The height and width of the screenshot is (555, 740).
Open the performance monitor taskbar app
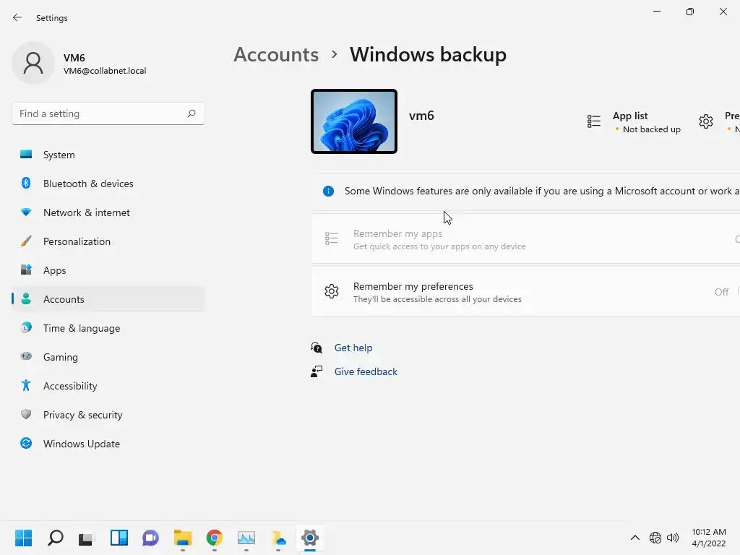pos(246,538)
